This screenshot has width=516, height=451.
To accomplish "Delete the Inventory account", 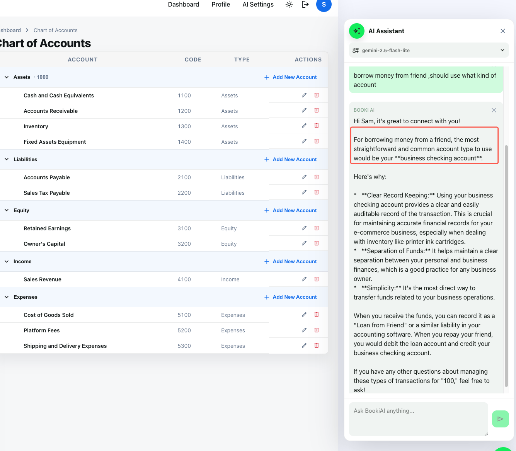I will [317, 126].
